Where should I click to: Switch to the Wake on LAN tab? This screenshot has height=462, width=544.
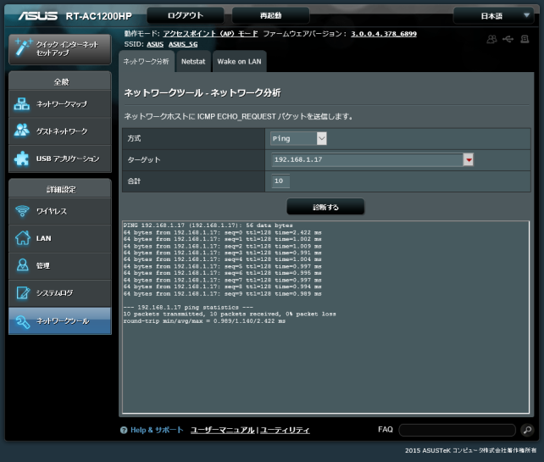(239, 61)
